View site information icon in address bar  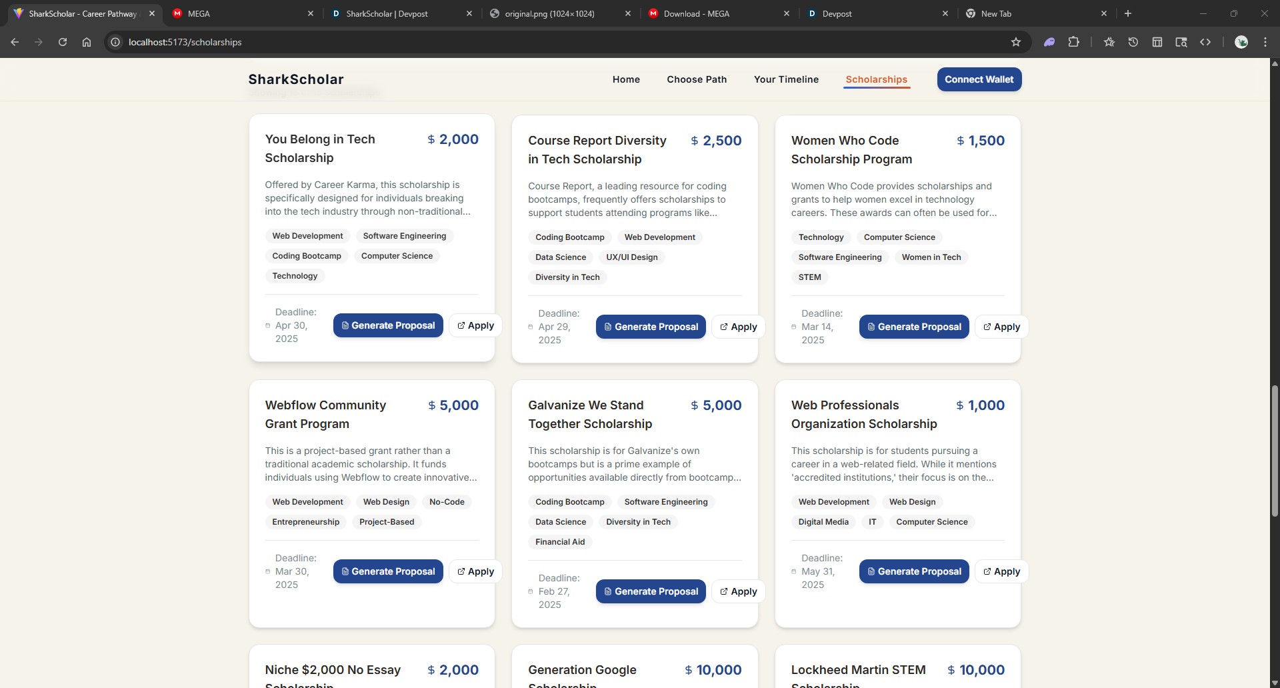115,42
